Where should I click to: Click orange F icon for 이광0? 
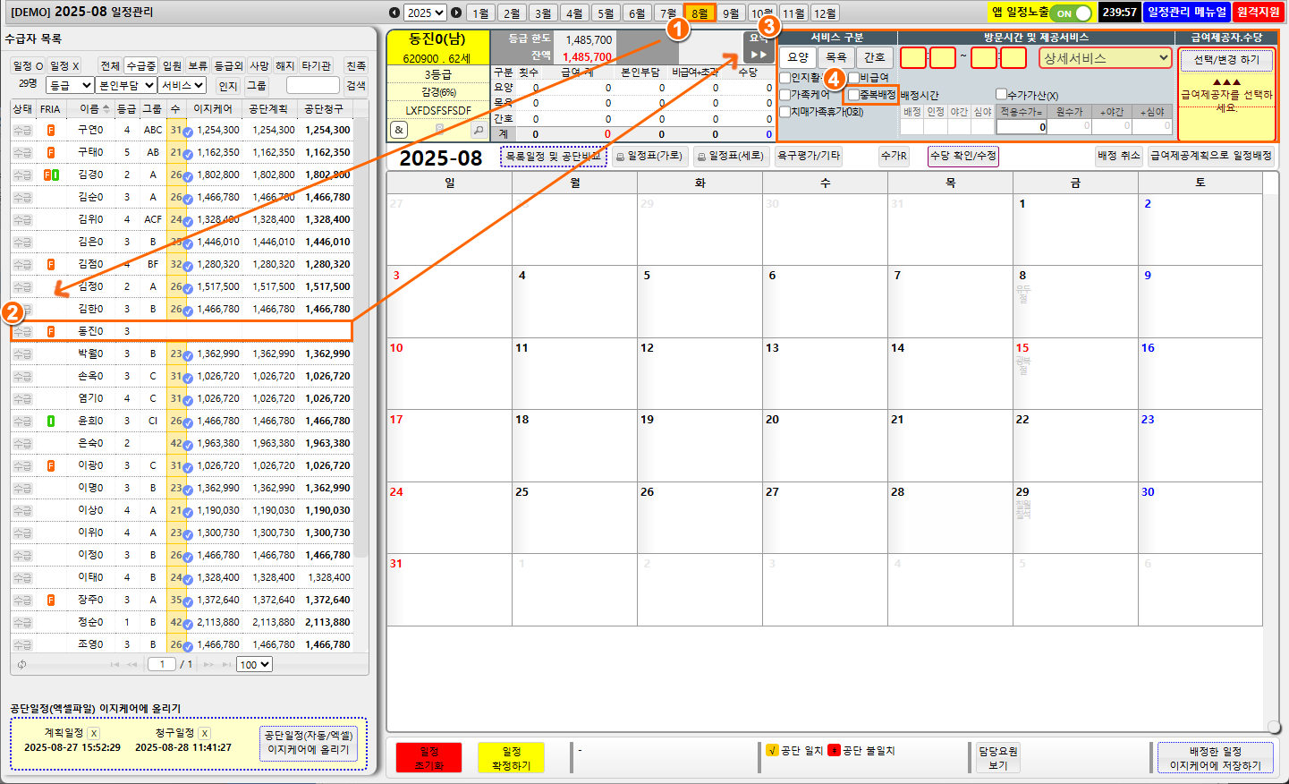(x=51, y=465)
